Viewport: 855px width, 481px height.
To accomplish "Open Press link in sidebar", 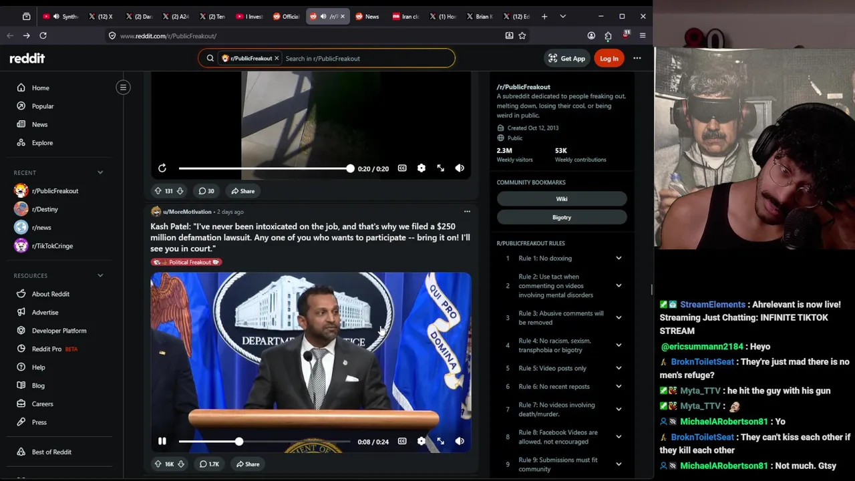I will coord(39,422).
